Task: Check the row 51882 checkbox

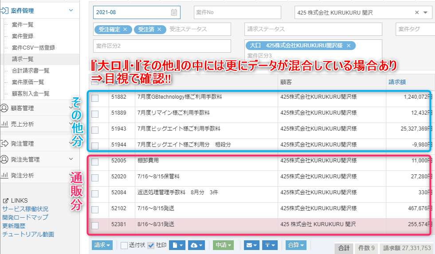Action: pyautogui.click(x=95, y=98)
